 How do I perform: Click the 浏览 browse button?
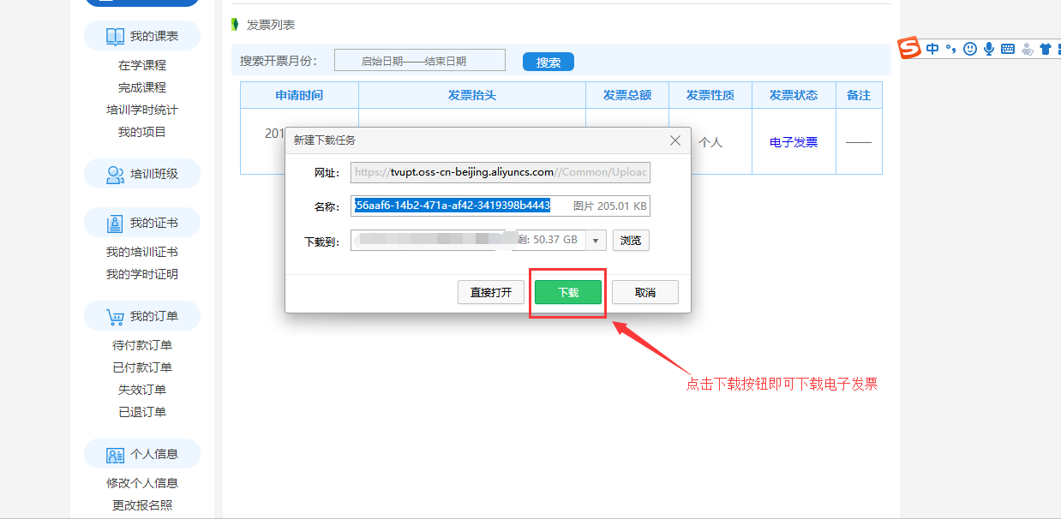[x=631, y=241]
